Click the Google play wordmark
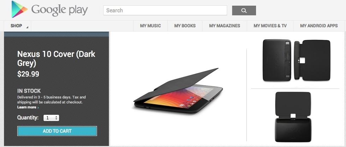The image size is (346, 147). click(x=59, y=10)
